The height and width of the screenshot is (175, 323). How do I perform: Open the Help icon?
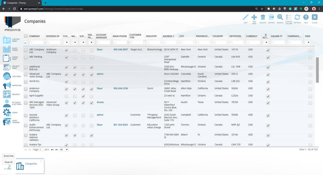pos(306,17)
